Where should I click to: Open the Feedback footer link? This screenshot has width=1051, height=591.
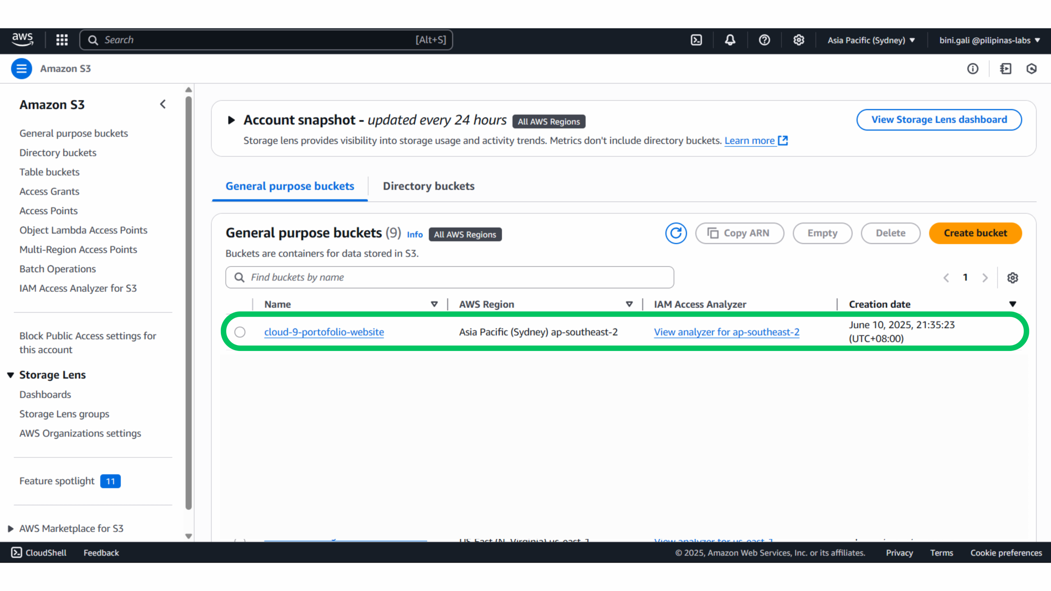[101, 552]
